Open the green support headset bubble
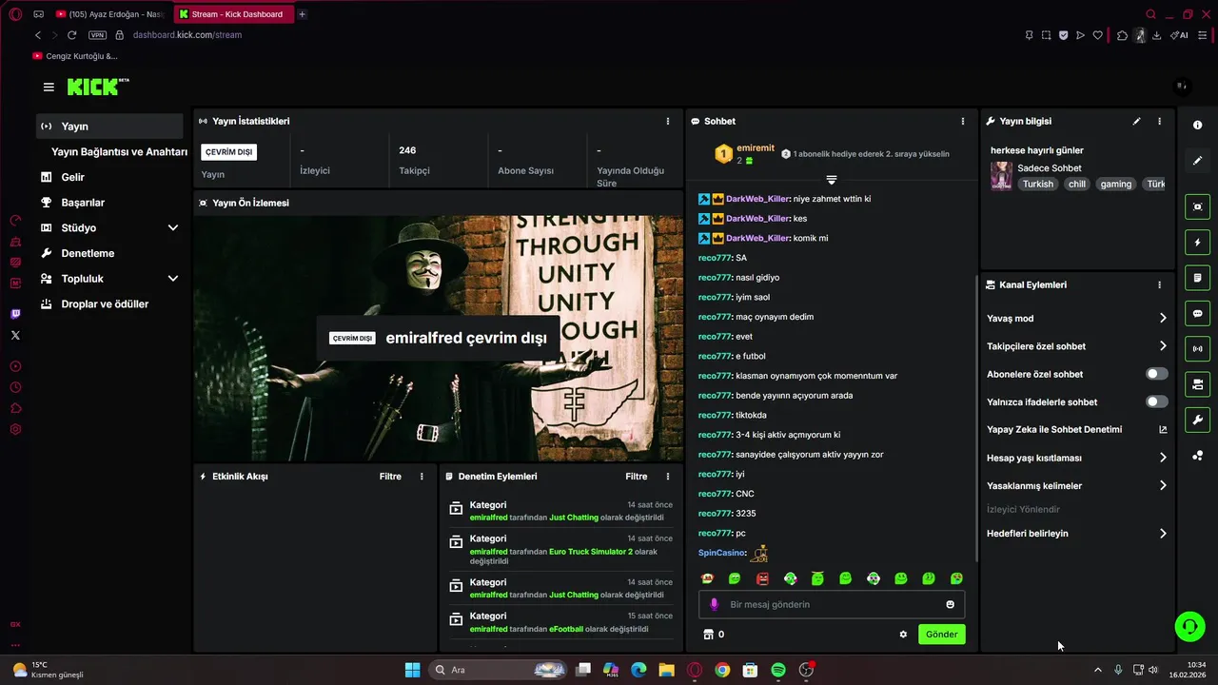Viewport: 1218px width, 685px height. coord(1189,626)
